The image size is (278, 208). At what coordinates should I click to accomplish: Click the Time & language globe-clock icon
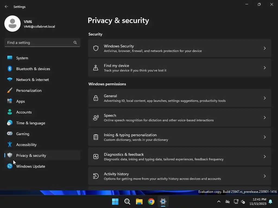(x=10, y=123)
